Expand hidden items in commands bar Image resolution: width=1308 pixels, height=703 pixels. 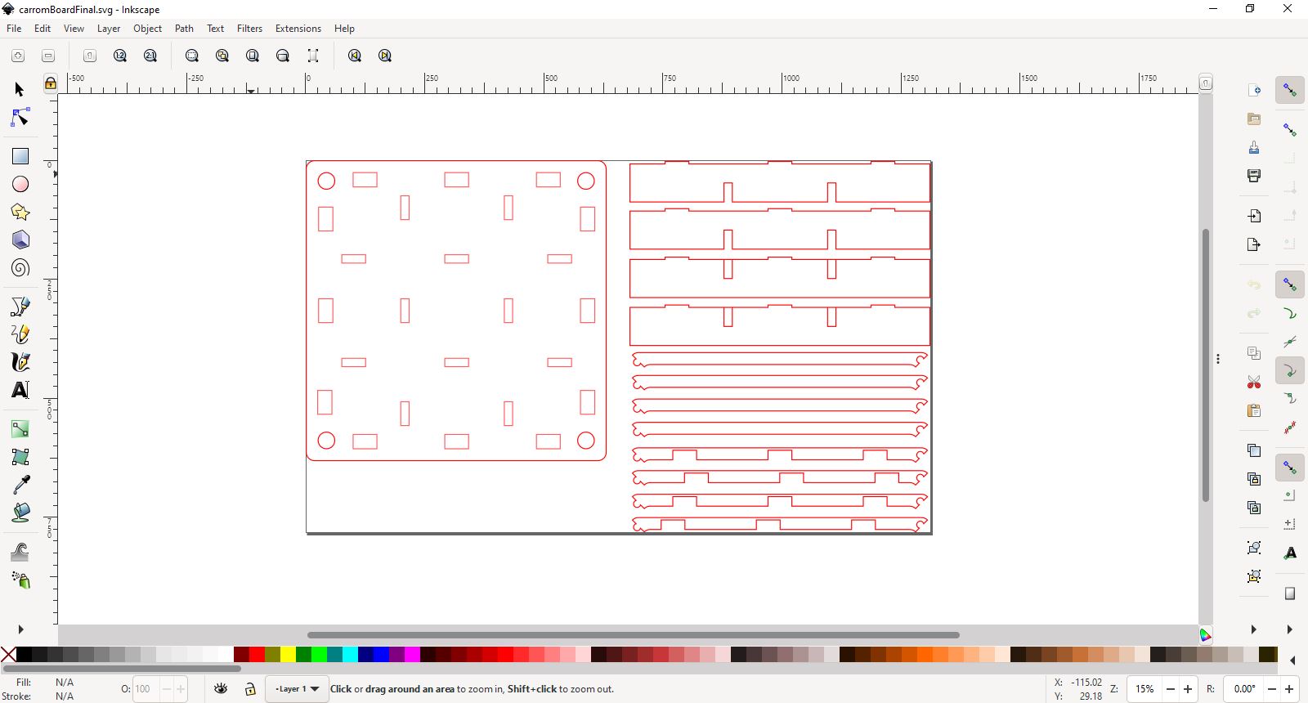coord(1253,629)
